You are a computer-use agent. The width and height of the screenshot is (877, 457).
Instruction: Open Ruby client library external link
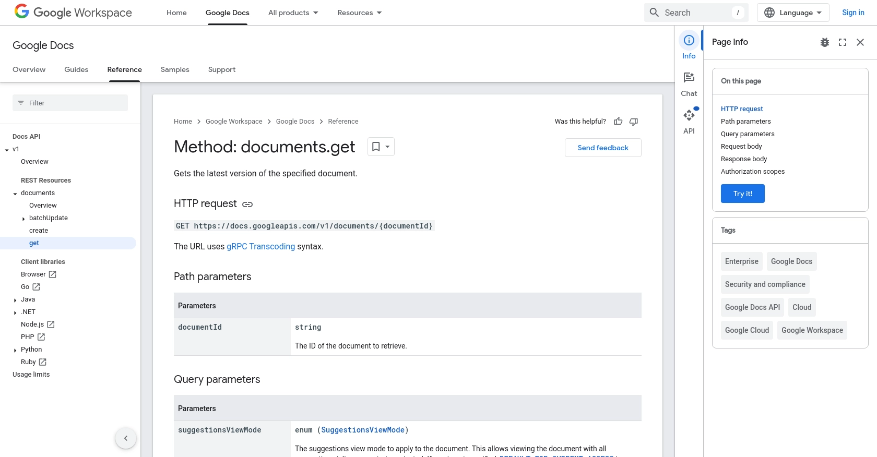tap(43, 362)
